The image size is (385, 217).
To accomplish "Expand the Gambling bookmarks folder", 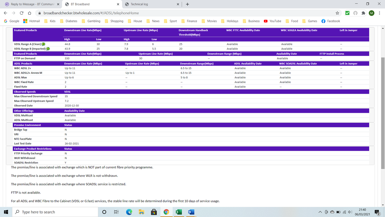I will [x=91, y=21].
